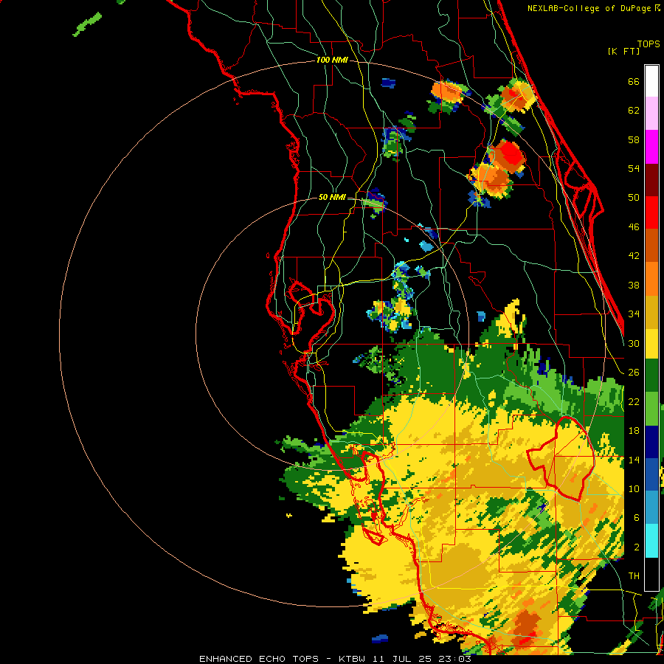664x664 pixels.
Task: Click the ENHANCED ECHO TOPS caption text
Action: 259,659
